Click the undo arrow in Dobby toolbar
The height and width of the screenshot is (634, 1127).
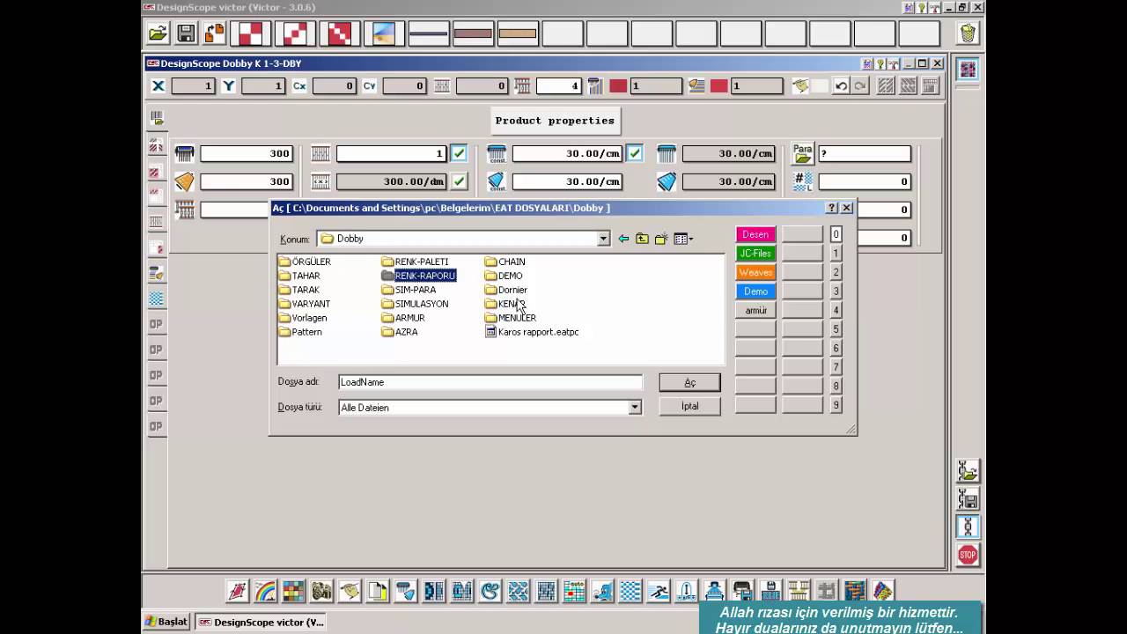pyautogui.click(x=842, y=85)
